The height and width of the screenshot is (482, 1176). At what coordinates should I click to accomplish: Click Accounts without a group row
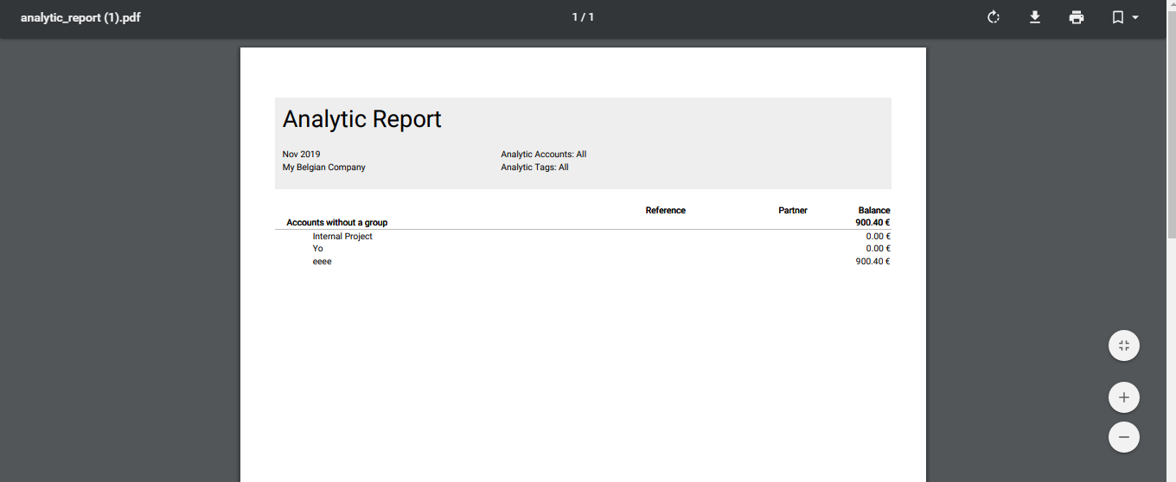[583, 223]
